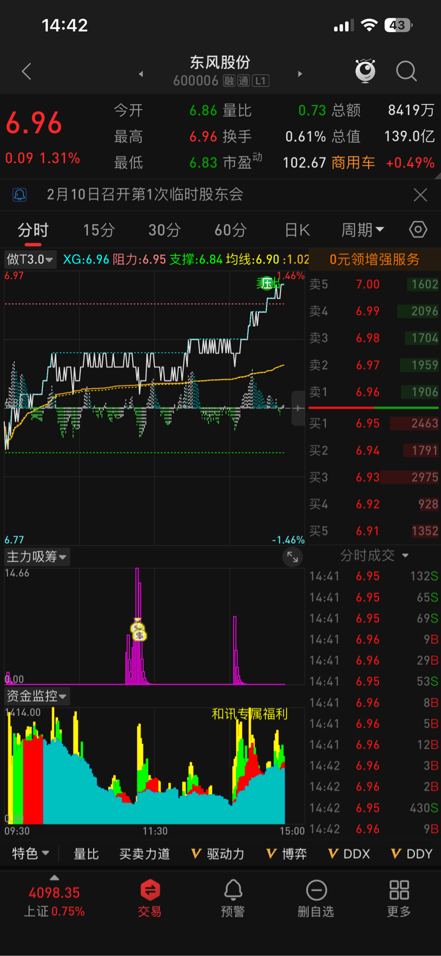Switch to the 60分 tab

click(x=230, y=230)
